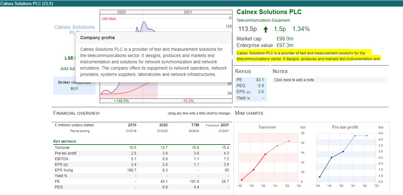
Task: Click the Calnex Solutions PLC green heading
Action: (269, 12)
